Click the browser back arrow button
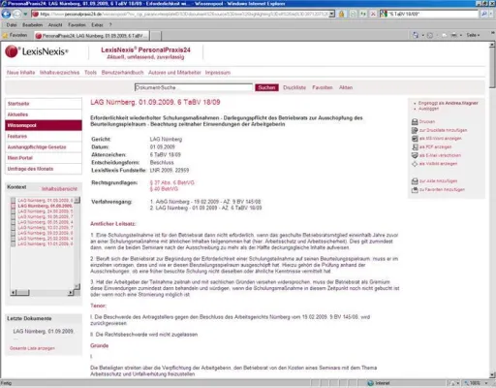Image resolution: width=496 pixels, height=388 pixels. 6,14
